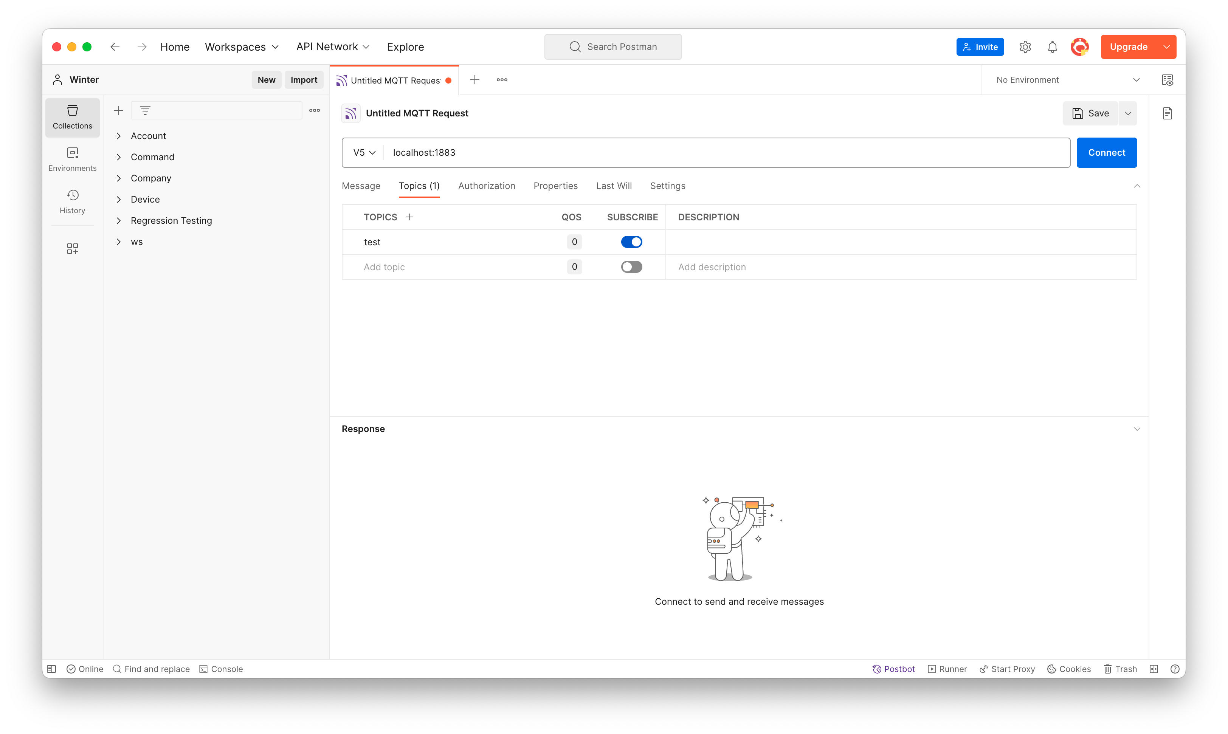Open the Save options dropdown arrow
The image size is (1228, 734).
[1128, 113]
